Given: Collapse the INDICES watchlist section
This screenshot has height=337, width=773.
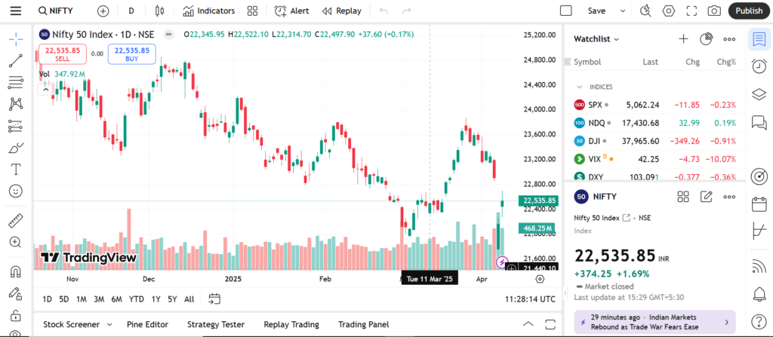Looking at the screenshot, I should 580,87.
